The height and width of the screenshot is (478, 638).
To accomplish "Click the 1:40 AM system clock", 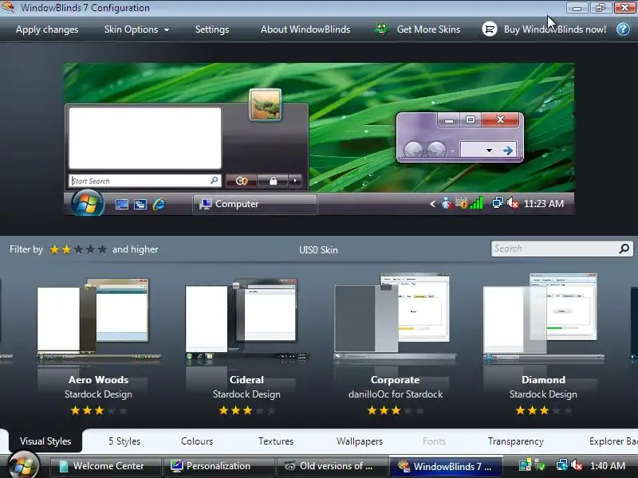I will tap(608, 466).
